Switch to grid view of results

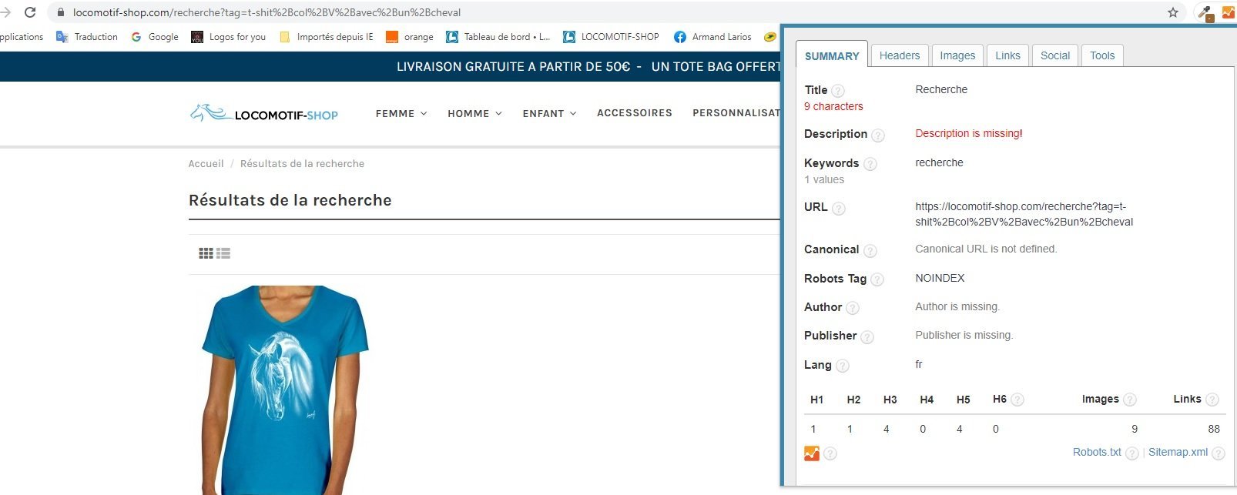point(206,253)
